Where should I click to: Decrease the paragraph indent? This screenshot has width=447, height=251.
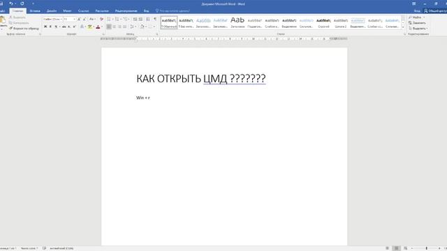coord(135,19)
